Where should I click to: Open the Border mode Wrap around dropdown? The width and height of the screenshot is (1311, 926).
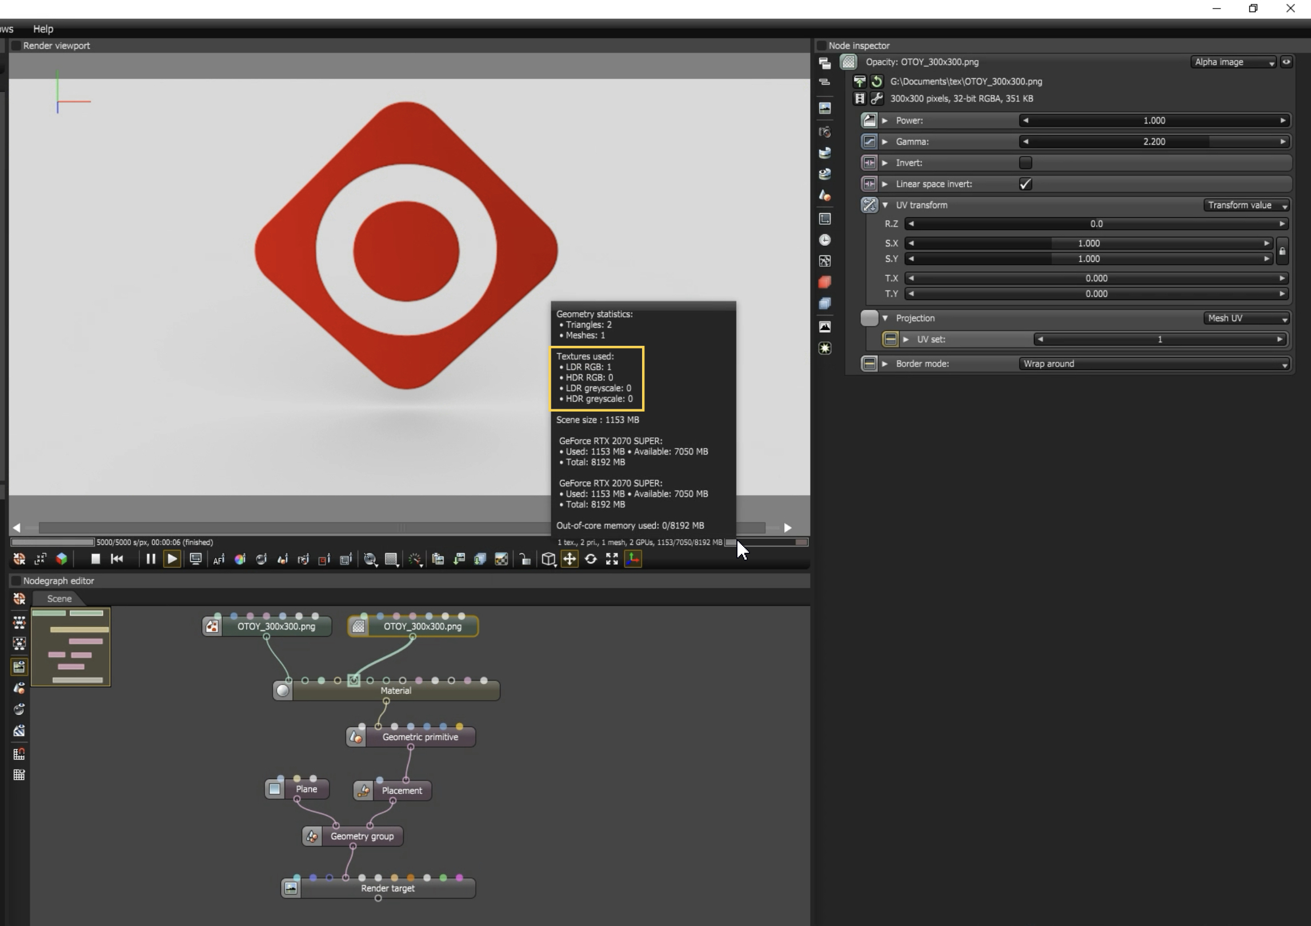(1154, 364)
